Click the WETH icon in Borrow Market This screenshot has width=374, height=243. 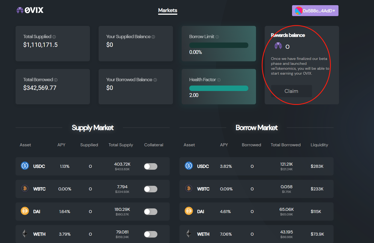(x=189, y=234)
